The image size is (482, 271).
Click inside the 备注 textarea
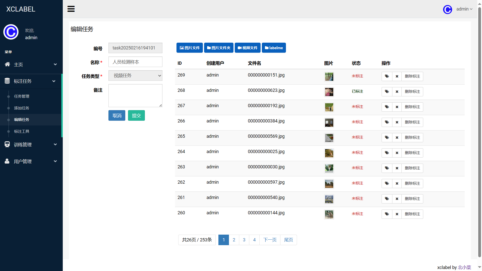[135, 96]
